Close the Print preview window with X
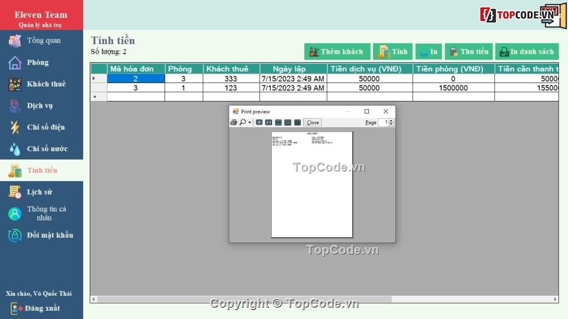Viewport: 568px width, 319px height. [386, 111]
